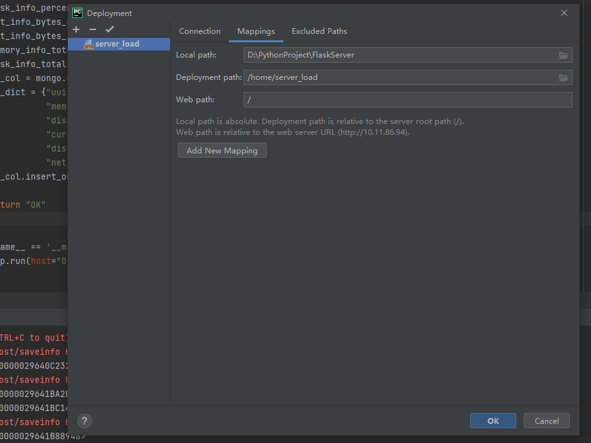Viewport: 591px width, 443px height.
Task: Click the 'Local path is absolute' hint text
Action: [x=320, y=121]
